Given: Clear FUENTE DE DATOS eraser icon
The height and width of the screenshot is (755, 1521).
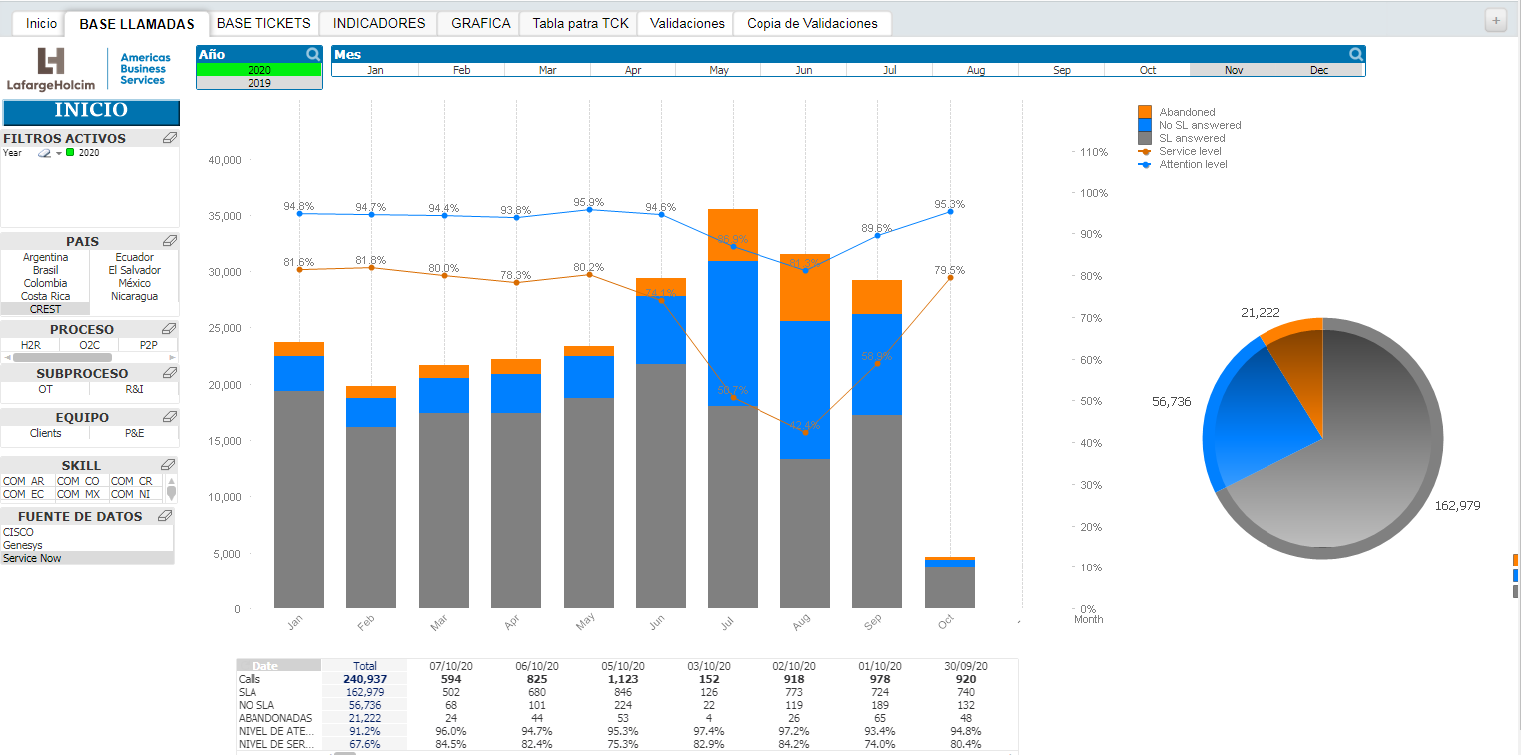Looking at the screenshot, I should click(165, 516).
